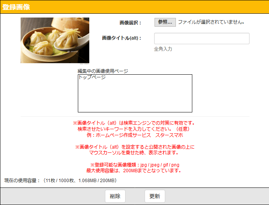This screenshot has width=269, height=205.
Task: Click the steamed dumpling image thumbnail
Action: pyautogui.click(x=55, y=40)
